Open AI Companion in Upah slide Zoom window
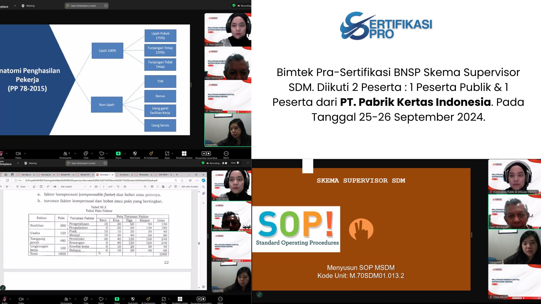541x304 pixels. coord(151,155)
